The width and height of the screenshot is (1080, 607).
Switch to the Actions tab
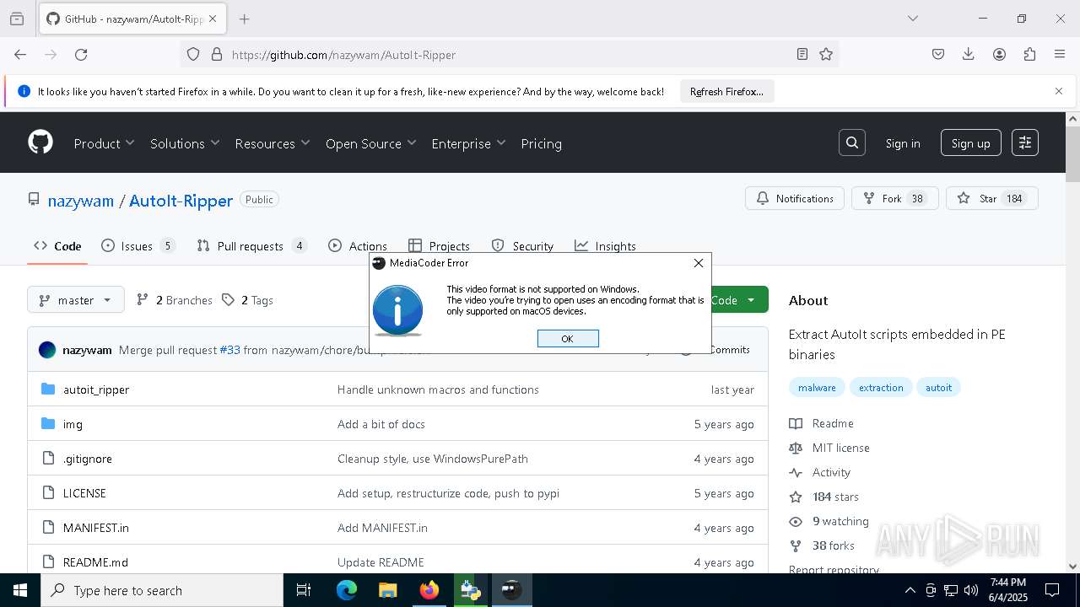point(358,246)
